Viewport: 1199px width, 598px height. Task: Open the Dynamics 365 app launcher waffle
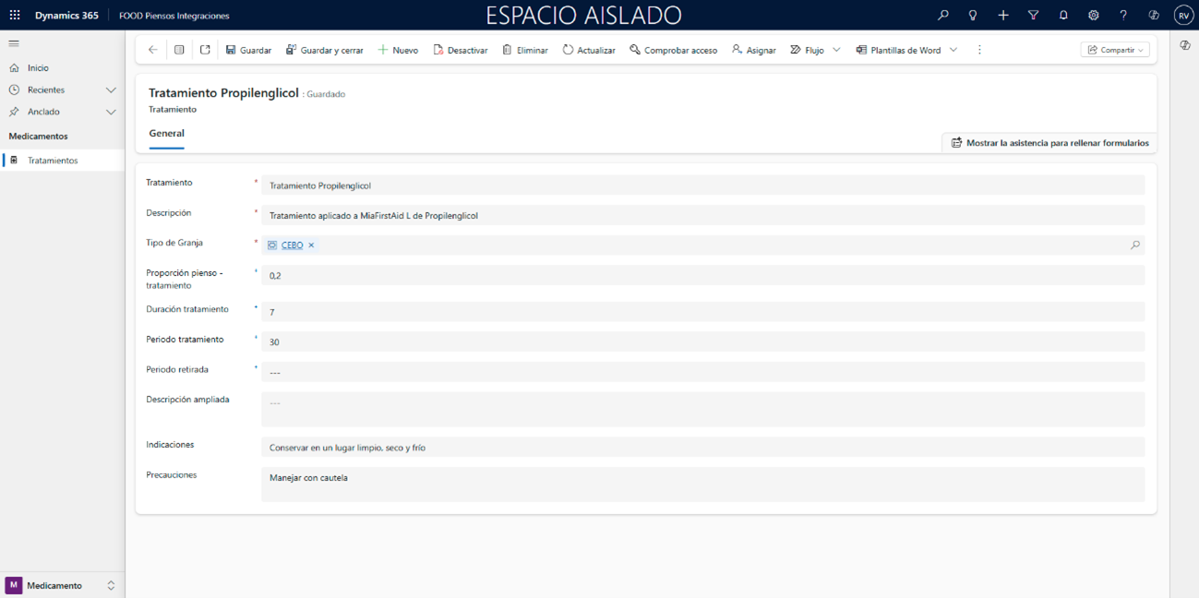click(x=15, y=16)
